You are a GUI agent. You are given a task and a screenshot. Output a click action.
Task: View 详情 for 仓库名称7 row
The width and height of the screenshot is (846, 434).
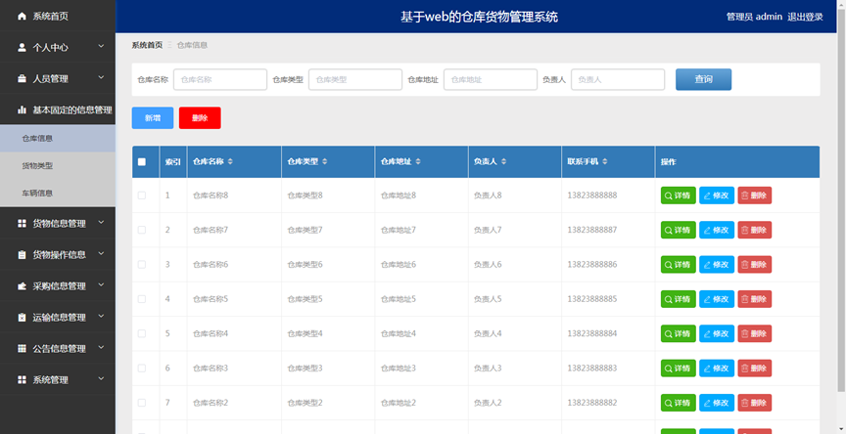[679, 230]
